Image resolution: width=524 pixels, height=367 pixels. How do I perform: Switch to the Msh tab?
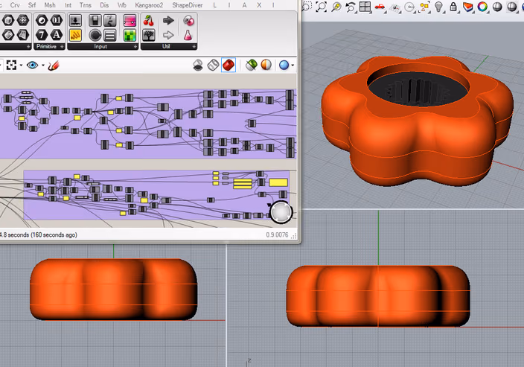(x=50, y=5)
